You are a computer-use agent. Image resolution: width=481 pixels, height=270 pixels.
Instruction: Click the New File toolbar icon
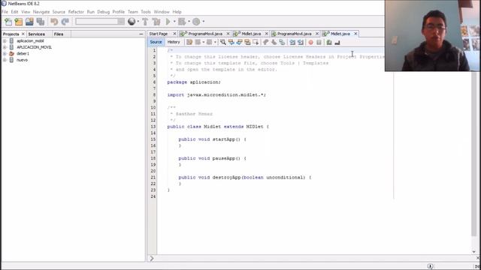pos(8,22)
